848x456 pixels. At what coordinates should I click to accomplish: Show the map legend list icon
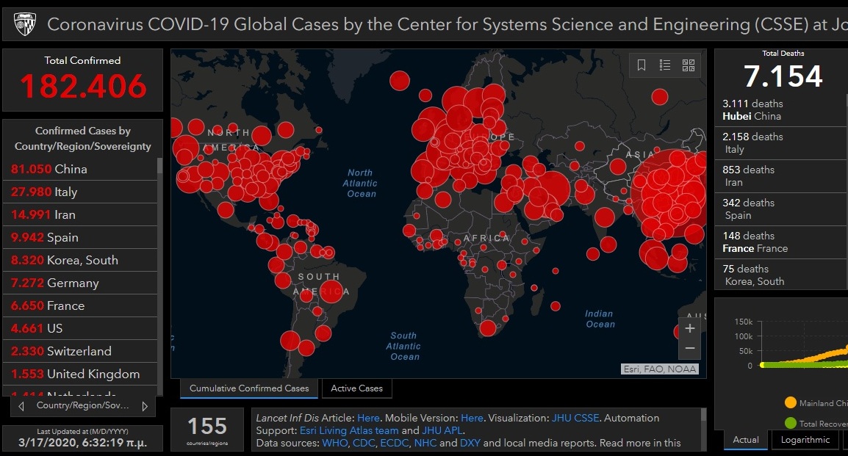click(x=665, y=65)
